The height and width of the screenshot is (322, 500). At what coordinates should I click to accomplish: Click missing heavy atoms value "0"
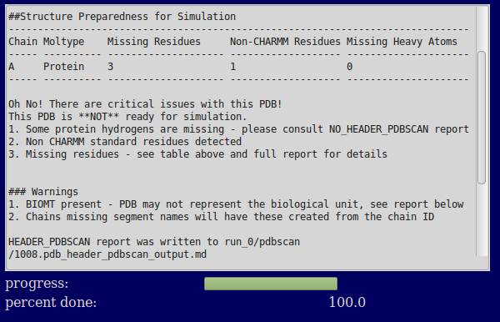point(350,67)
